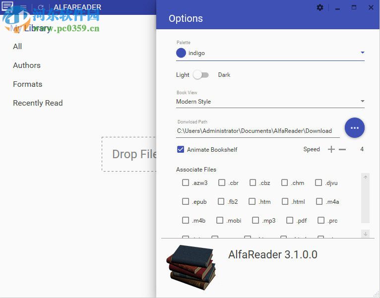Open the settings gear in title bar
The height and width of the screenshot is (298, 380).
click(320, 7)
